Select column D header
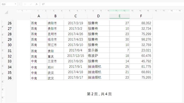Viewport: 184px width, 103px height. coord(98,16)
